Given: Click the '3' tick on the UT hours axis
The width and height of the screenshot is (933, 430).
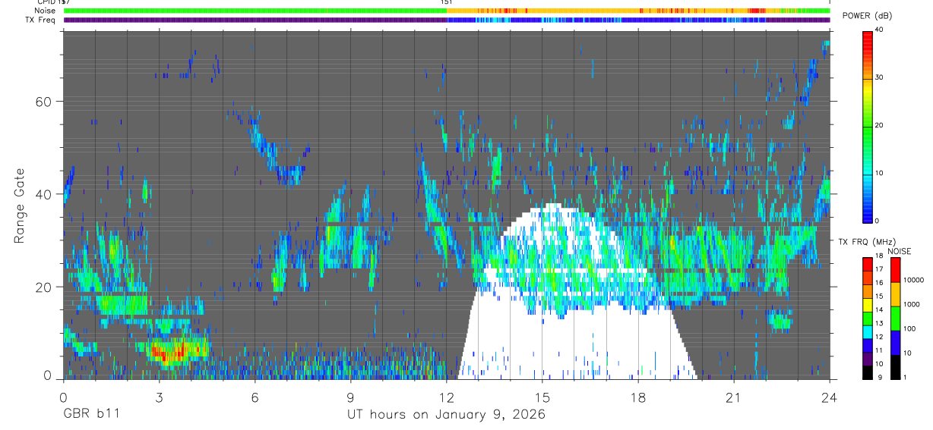Looking at the screenshot, I should (x=158, y=397).
